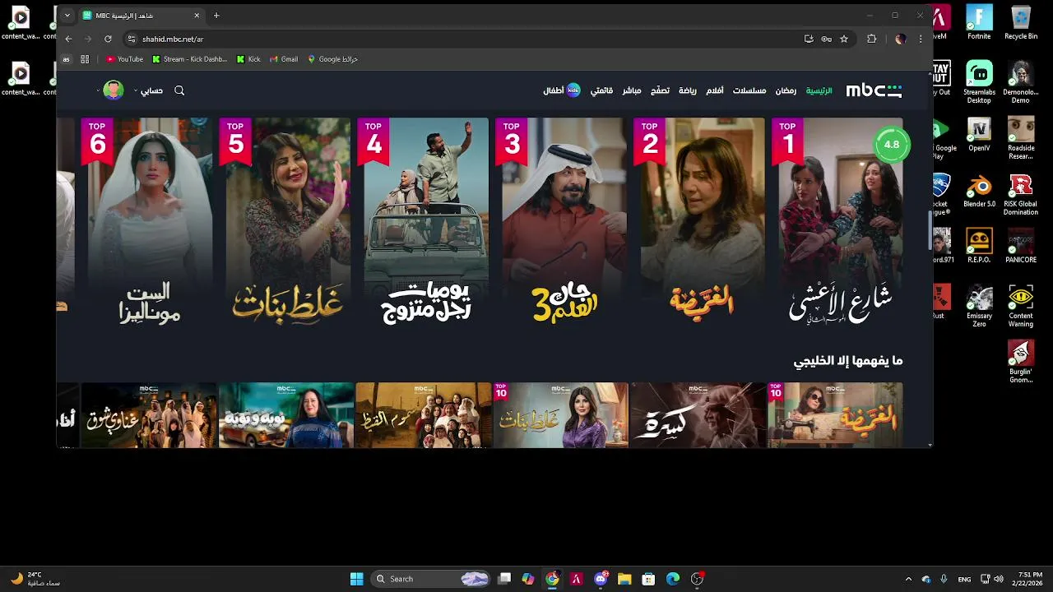The width and height of the screenshot is (1053, 592).
Task: Open the مباشر live tab
Action: click(632, 90)
